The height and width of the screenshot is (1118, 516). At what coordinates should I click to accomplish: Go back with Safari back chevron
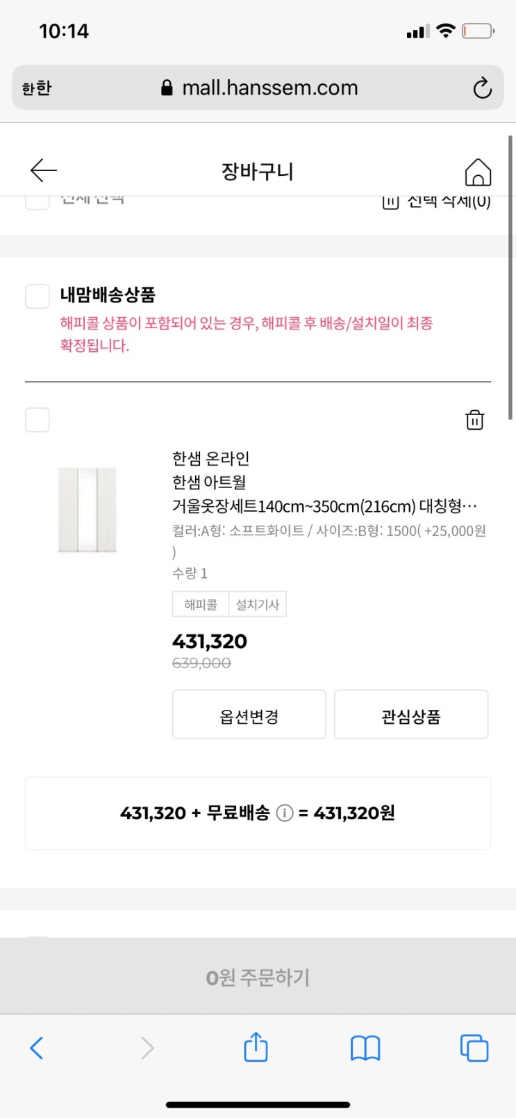point(37,1048)
